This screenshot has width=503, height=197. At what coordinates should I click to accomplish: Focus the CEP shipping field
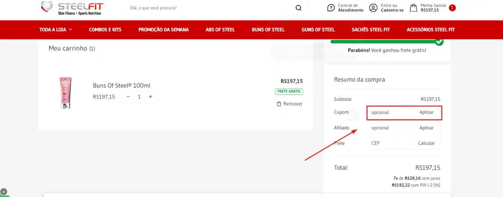(390, 143)
